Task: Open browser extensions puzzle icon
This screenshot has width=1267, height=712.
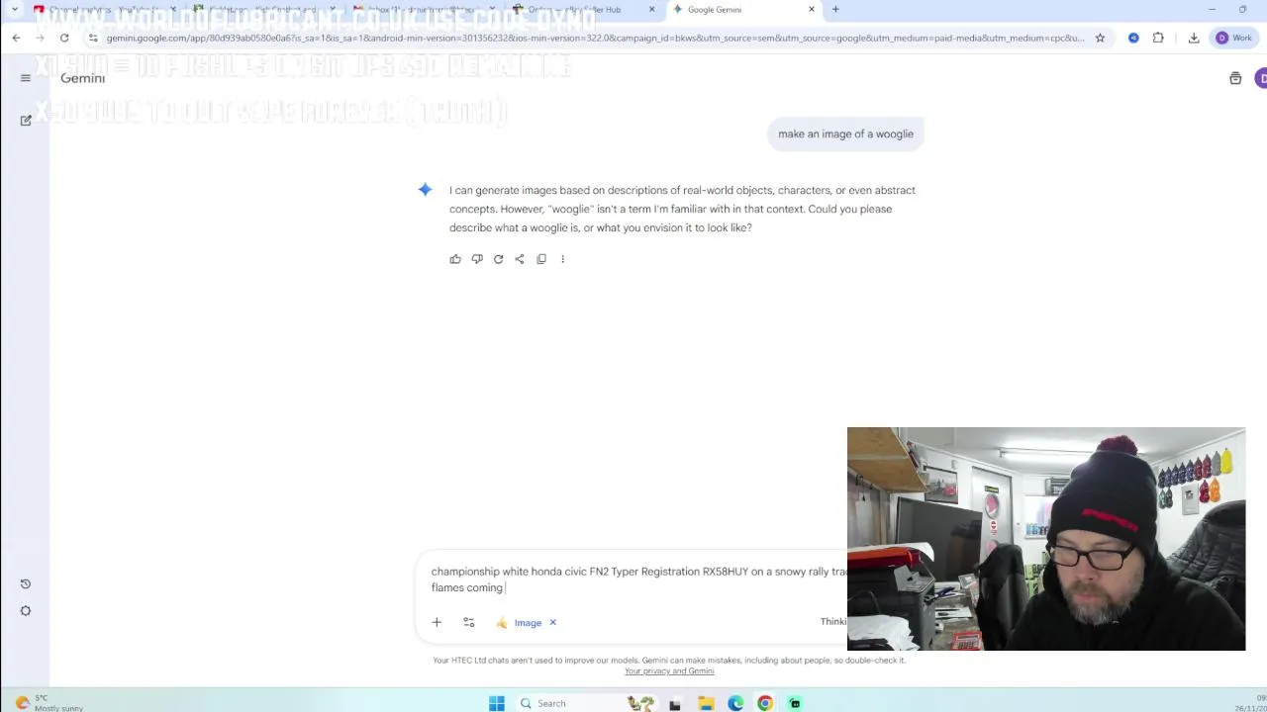Action: point(1158,38)
